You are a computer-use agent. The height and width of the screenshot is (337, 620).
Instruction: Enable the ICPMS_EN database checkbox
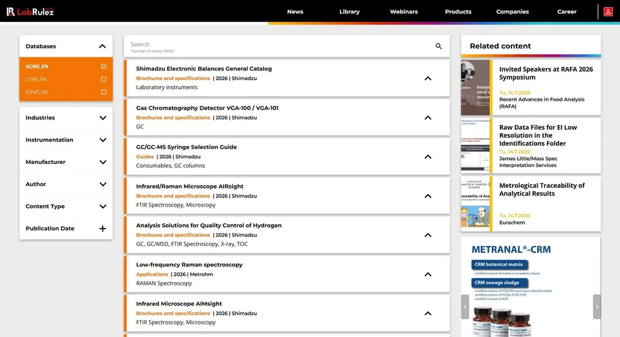103,92
